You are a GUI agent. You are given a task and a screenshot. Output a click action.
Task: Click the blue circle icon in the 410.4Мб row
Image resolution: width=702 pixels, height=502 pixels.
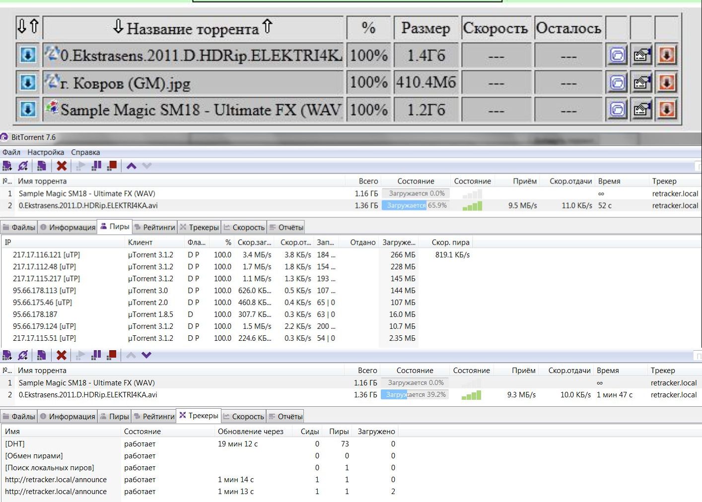(617, 82)
